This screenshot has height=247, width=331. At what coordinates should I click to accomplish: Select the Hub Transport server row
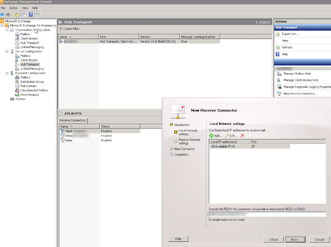139,41
